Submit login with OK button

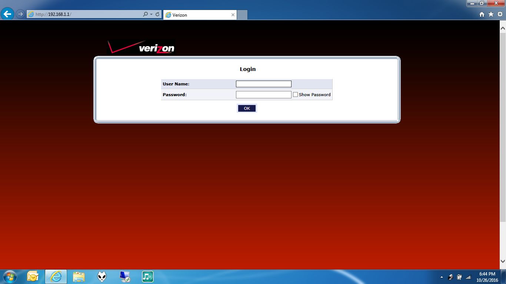[x=247, y=108]
